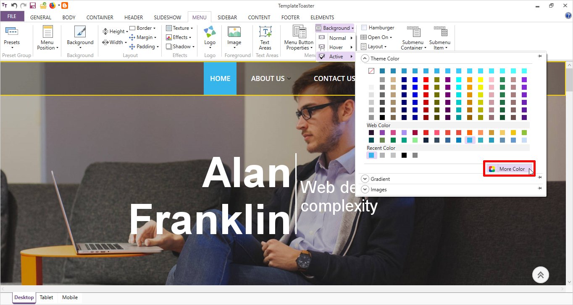Click the Logo icon in the ribbon

coord(210,32)
